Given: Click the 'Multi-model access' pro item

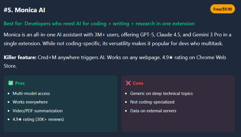Looking at the screenshot, I should (31, 94).
